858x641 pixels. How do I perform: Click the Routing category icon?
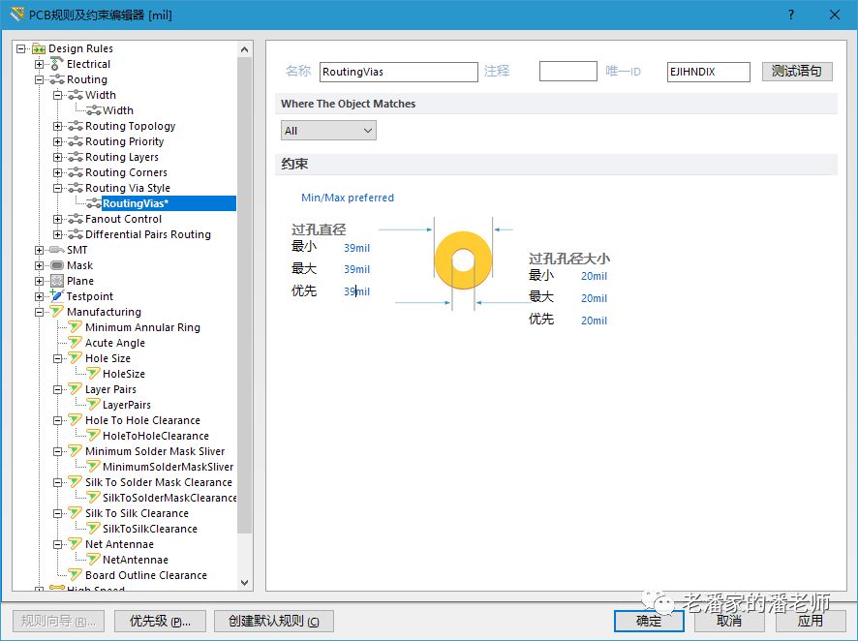(x=57, y=79)
